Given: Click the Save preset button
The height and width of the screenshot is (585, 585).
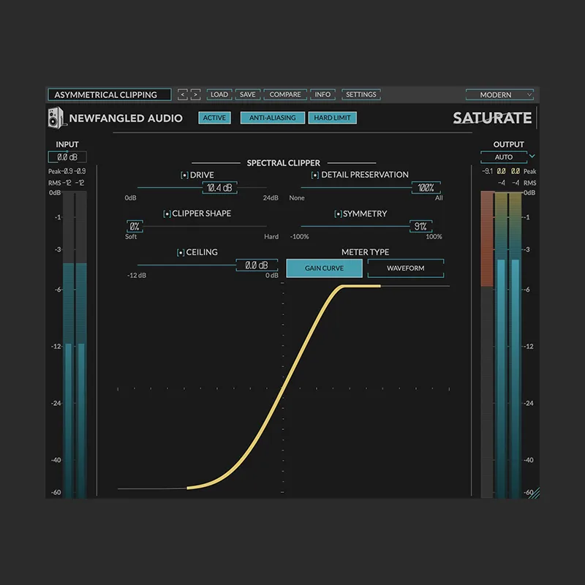Looking at the screenshot, I should (248, 95).
